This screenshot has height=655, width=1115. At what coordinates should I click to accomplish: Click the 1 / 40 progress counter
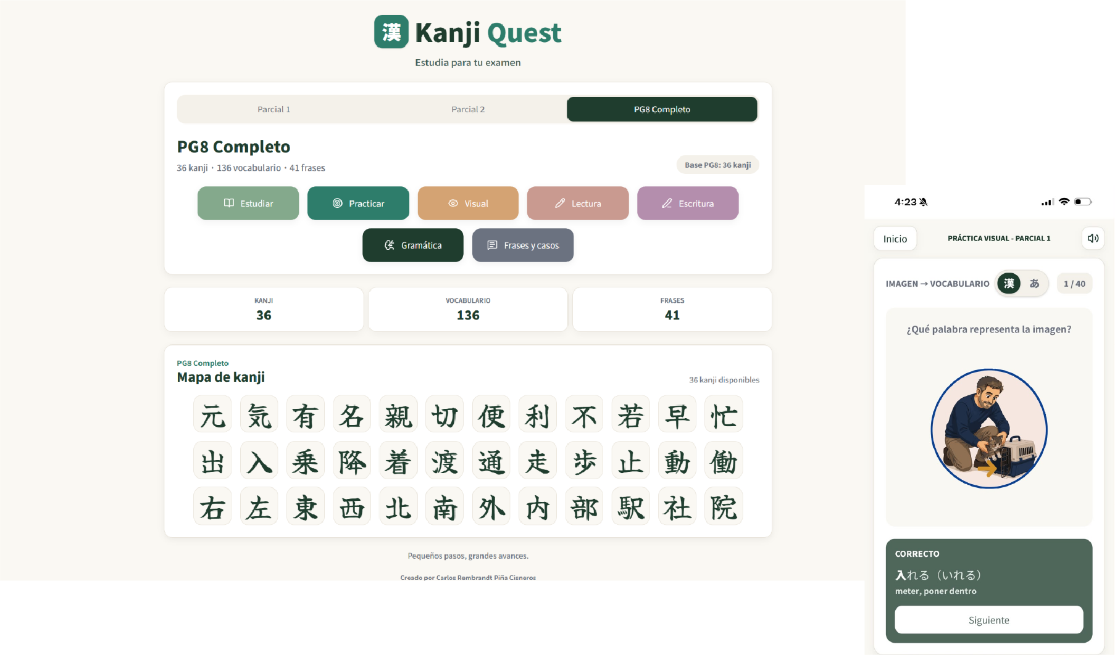tap(1074, 284)
